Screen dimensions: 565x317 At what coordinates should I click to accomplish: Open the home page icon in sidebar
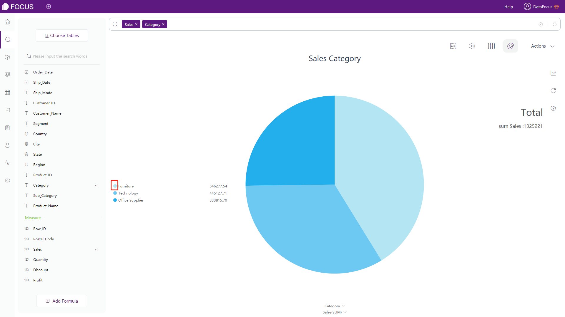pyautogui.click(x=7, y=22)
